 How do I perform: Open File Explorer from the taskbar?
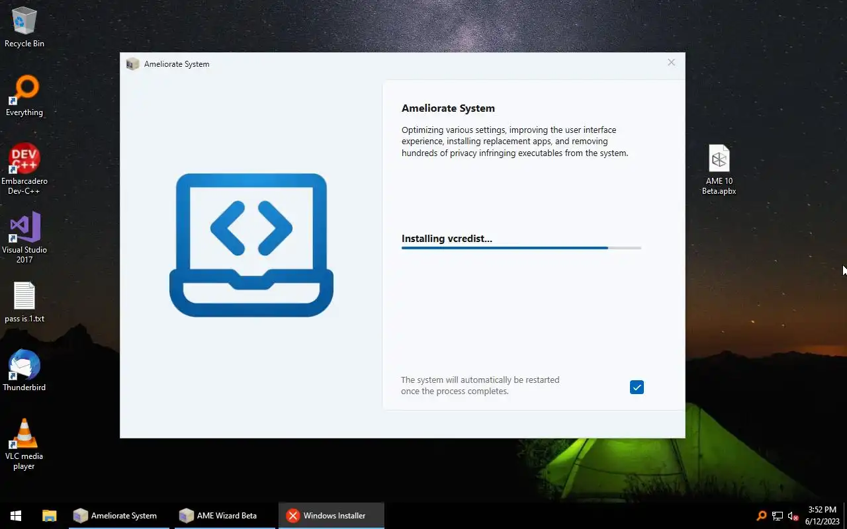[49, 516]
